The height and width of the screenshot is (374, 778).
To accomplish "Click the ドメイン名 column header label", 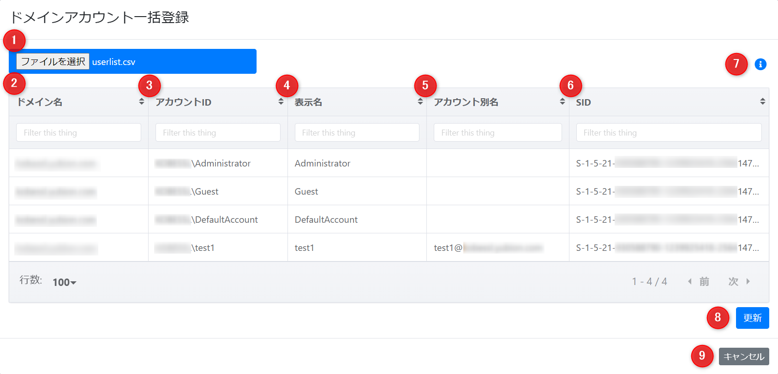I will pyautogui.click(x=40, y=102).
